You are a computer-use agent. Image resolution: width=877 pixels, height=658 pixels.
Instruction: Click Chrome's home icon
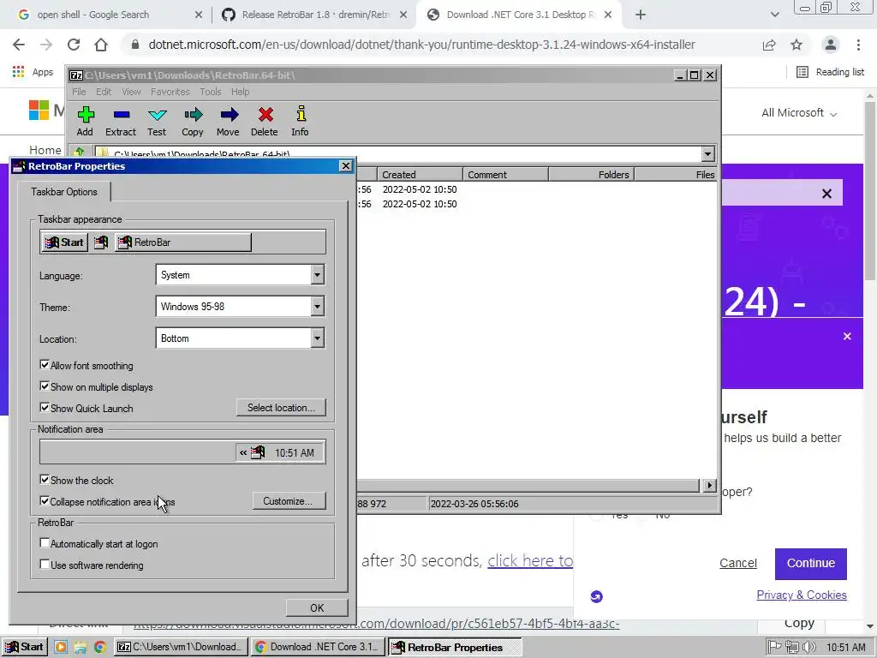[101, 45]
